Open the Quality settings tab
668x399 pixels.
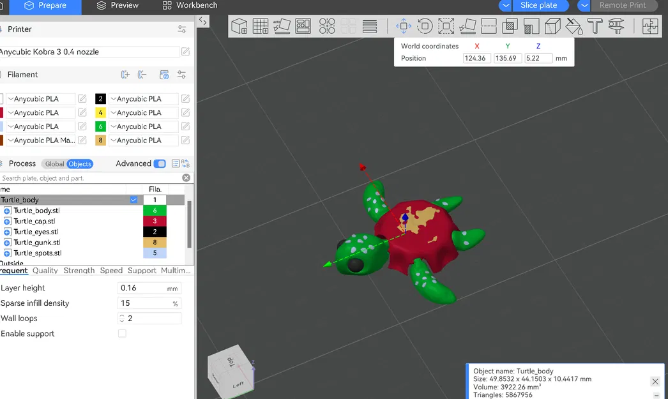point(45,271)
